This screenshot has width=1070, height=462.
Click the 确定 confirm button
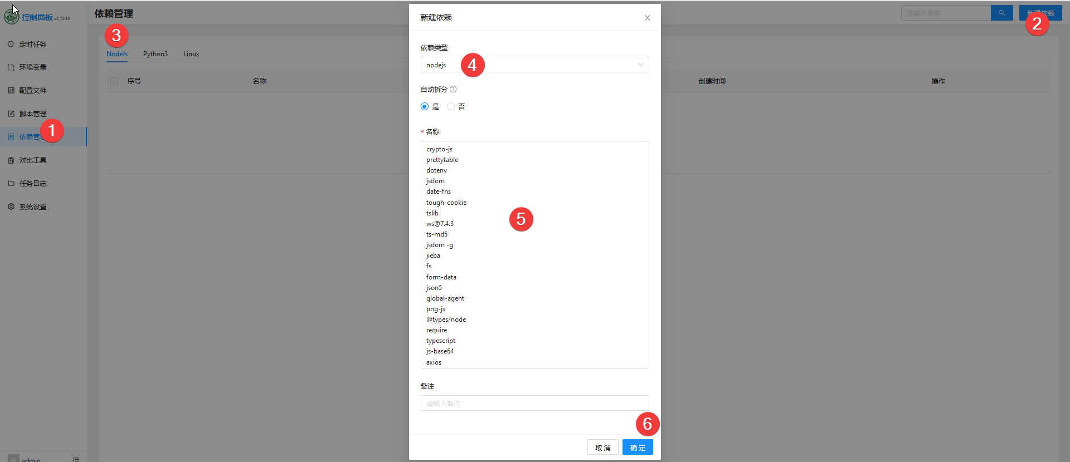tap(638, 448)
